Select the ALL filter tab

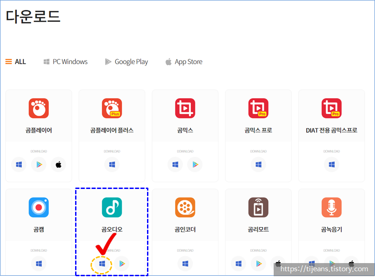coord(15,61)
